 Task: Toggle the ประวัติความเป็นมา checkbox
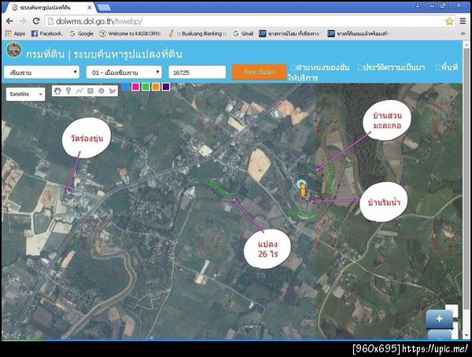click(x=360, y=67)
